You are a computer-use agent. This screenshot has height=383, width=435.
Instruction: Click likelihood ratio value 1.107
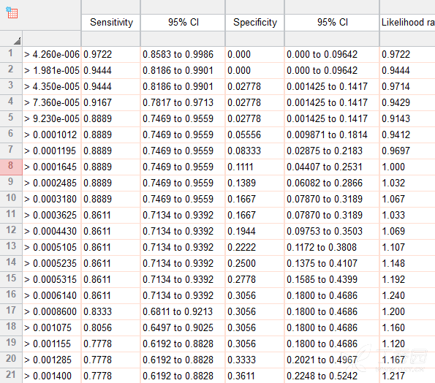pos(407,247)
